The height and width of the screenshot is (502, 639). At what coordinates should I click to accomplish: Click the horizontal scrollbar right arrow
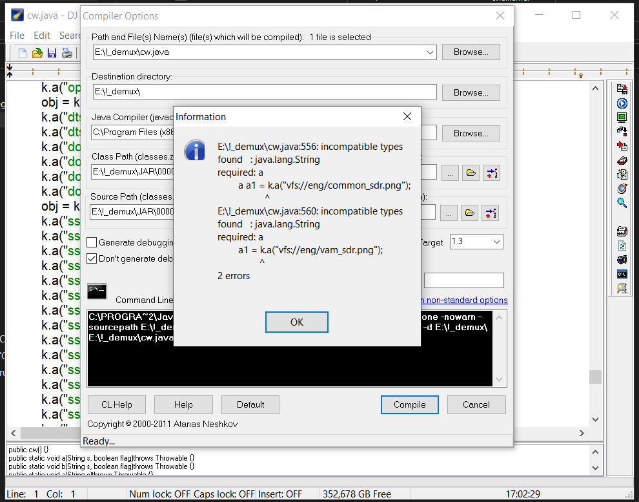[582, 433]
